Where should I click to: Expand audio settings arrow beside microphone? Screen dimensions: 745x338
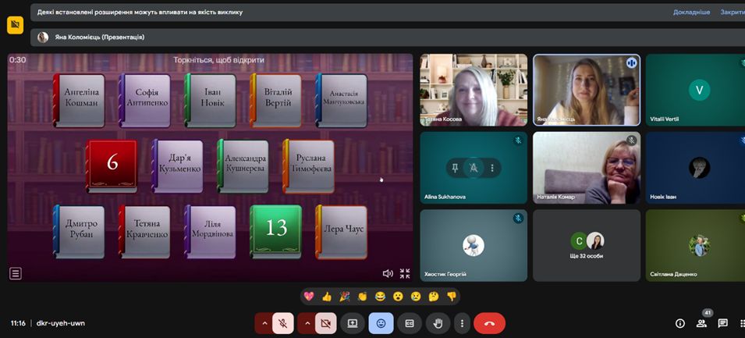click(264, 323)
